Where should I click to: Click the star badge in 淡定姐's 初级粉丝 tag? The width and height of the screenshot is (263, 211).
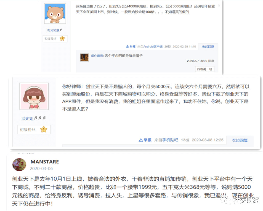pos(44,130)
